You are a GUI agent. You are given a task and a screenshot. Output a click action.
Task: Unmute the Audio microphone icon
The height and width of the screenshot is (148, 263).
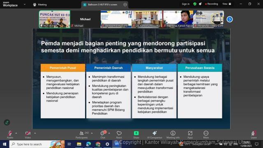coord(10,133)
